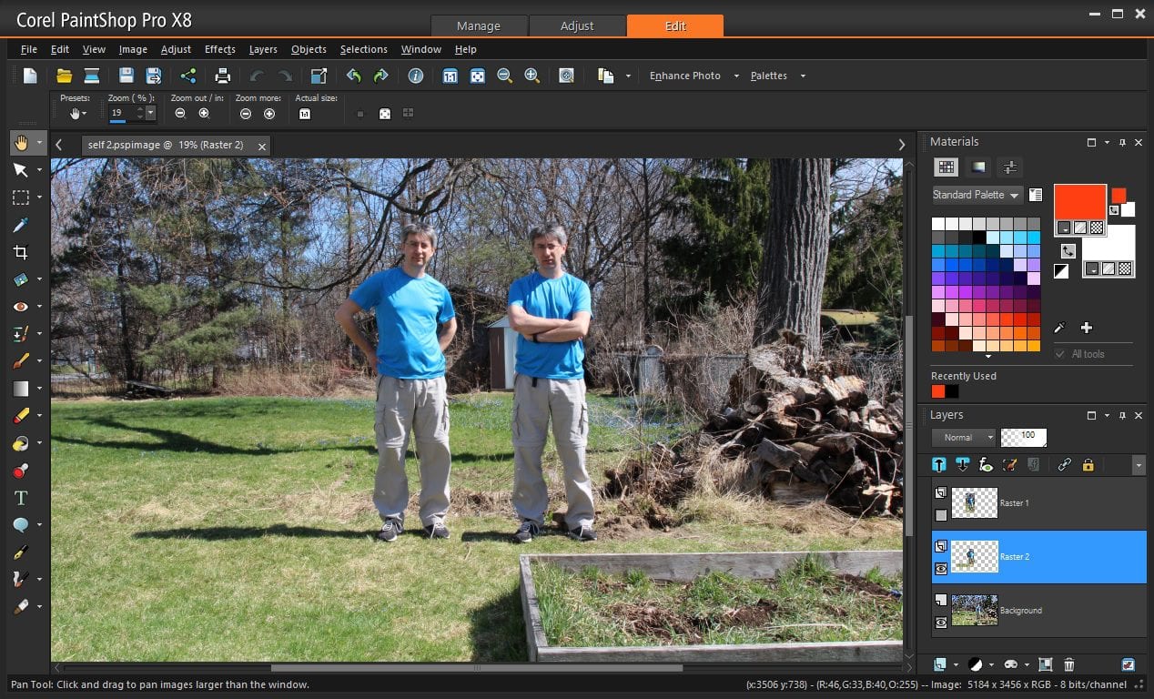Hide the Background layer

click(940, 621)
